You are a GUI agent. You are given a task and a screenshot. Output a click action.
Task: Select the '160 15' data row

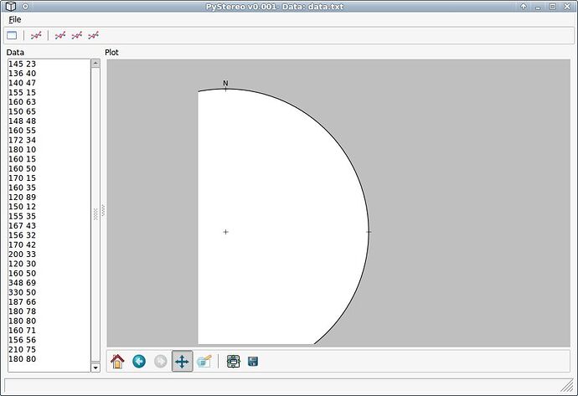point(49,159)
